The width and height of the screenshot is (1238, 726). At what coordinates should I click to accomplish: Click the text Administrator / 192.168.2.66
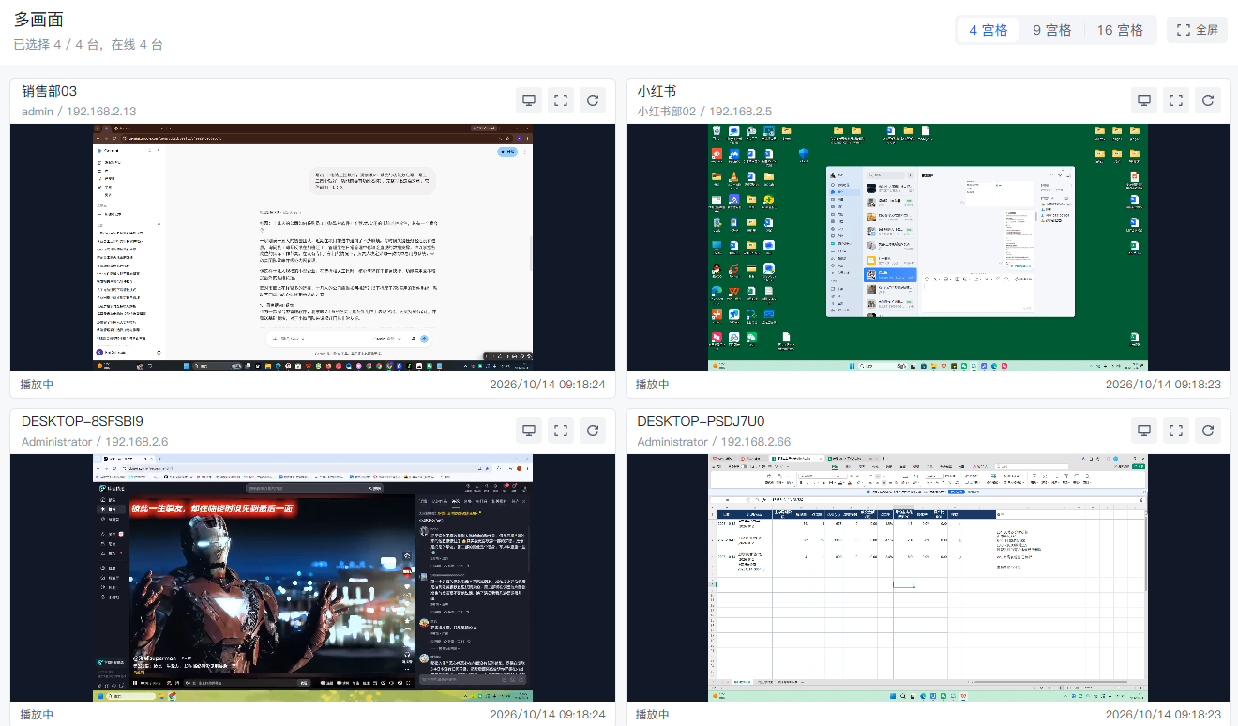pyautogui.click(x=714, y=441)
